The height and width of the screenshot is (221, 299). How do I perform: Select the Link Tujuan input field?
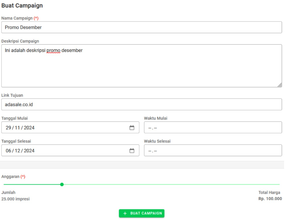(x=142, y=104)
